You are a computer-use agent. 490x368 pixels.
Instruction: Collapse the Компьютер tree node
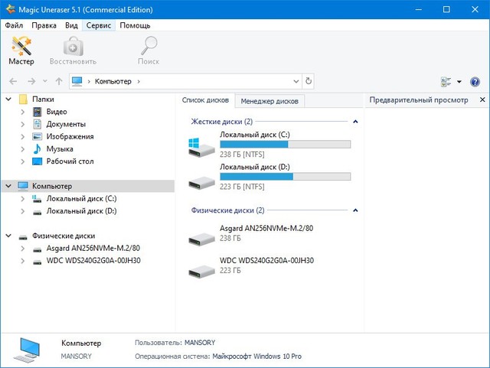tap(8, 186)
